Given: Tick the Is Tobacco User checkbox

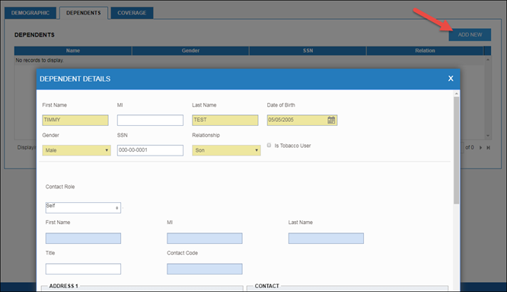Looking at the screenshot, I should 269,146.
